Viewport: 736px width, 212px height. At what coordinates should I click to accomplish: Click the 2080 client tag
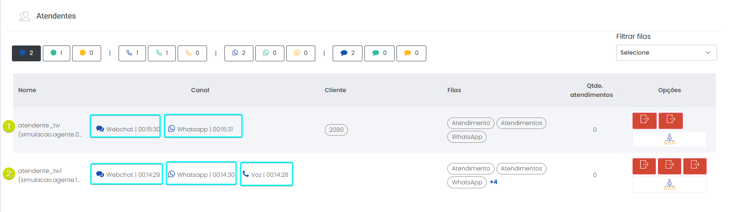pyautogui.click(x=336, y=130)
